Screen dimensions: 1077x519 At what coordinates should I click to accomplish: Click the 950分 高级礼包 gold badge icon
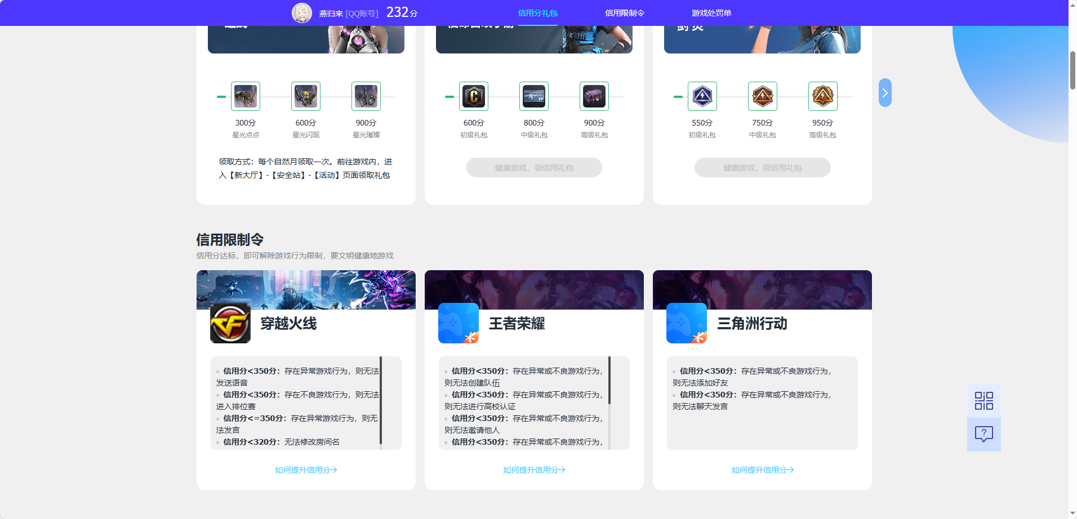pyautogui.click(x=823, y=96)
